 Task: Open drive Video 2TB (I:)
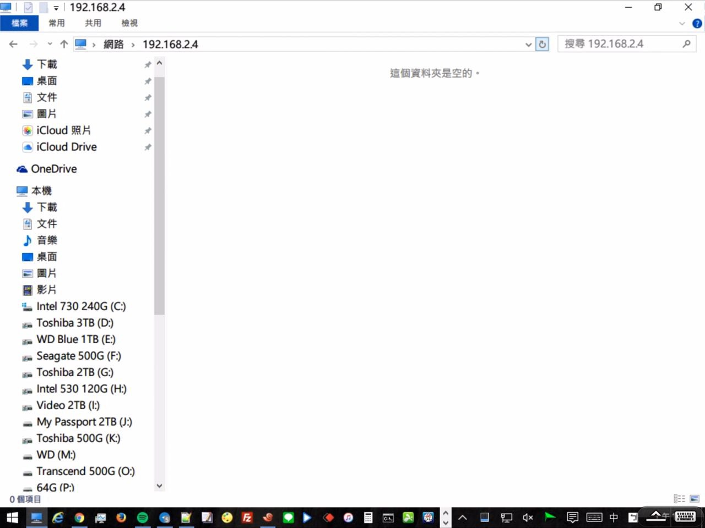click(68, 405)
